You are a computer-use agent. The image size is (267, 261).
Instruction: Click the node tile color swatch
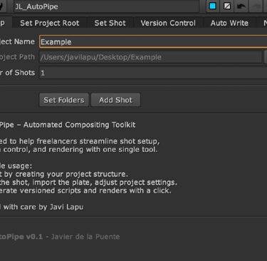[213, 6]
